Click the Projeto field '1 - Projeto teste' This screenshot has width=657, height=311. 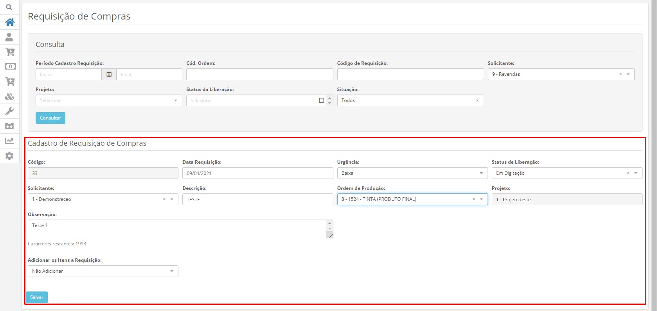coord(567,199)
